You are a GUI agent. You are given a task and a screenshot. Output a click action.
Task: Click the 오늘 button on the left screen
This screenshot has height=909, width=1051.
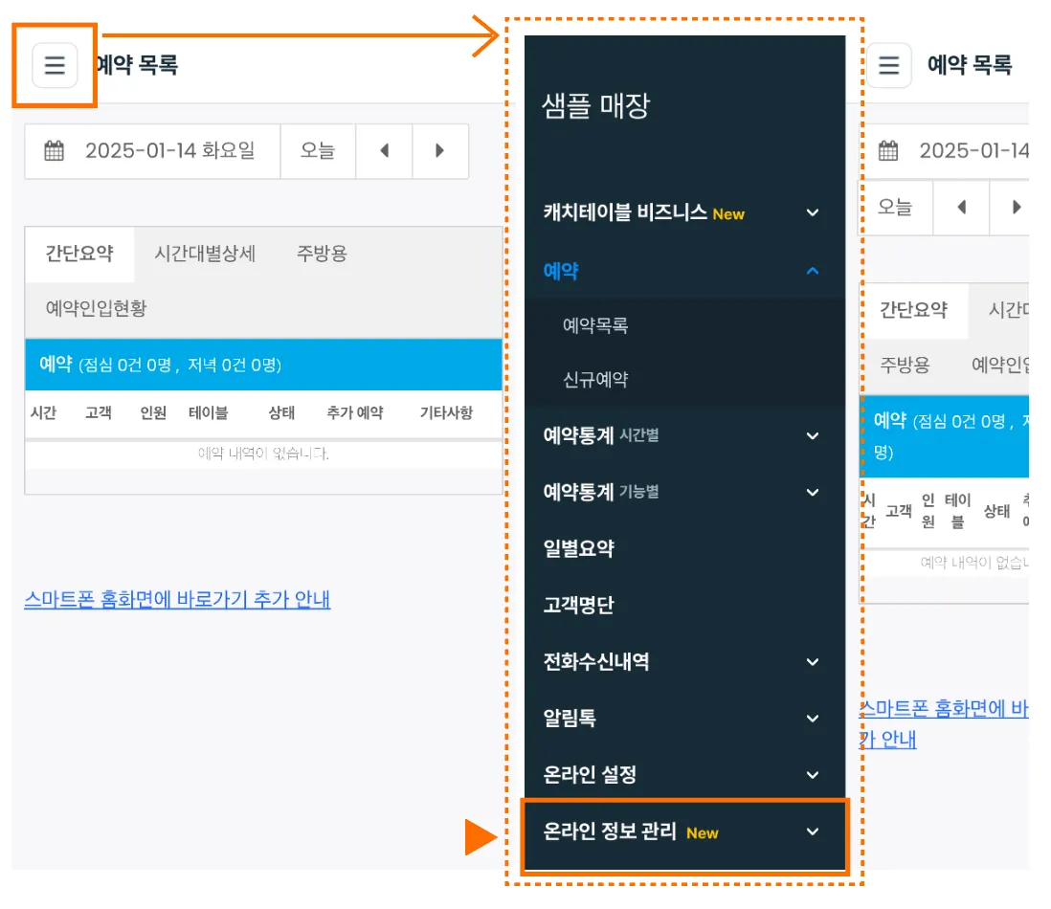click(317, 151)
